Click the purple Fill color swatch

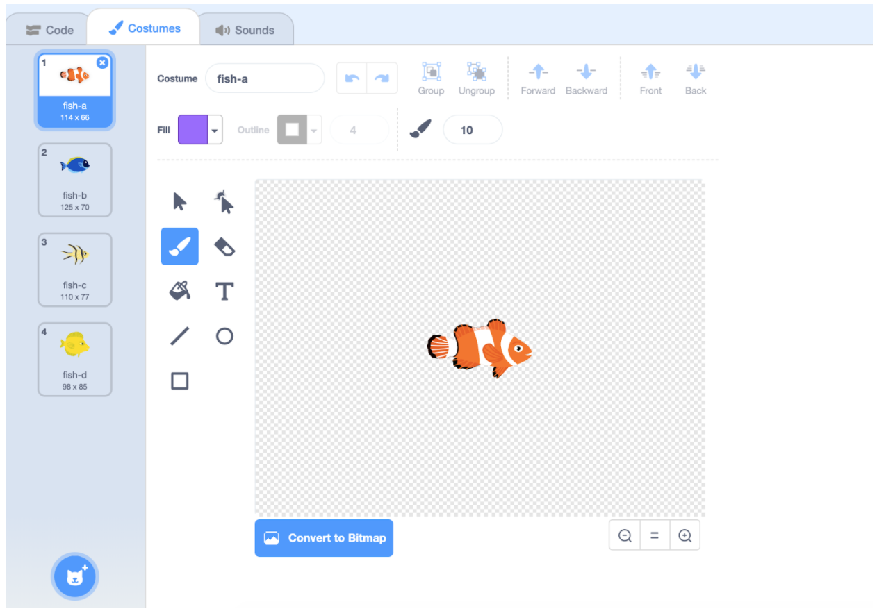(x=193, y=130)
